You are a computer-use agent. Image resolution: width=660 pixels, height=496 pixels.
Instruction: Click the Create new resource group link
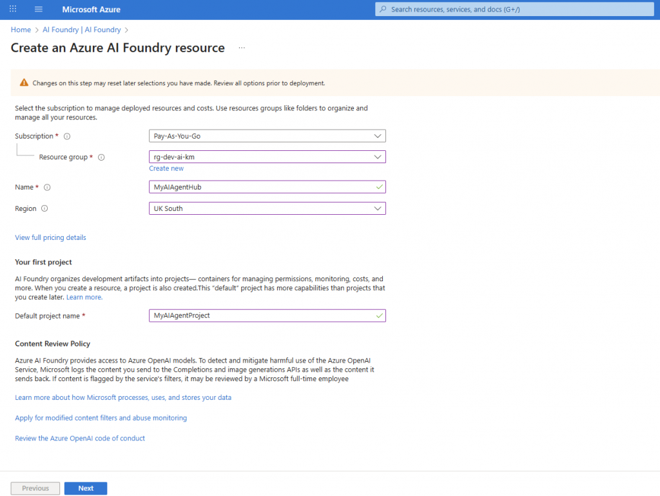coord(166,168)
